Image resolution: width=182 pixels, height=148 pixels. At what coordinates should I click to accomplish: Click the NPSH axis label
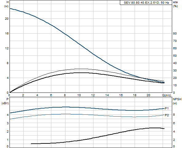[x=177, y=99]
